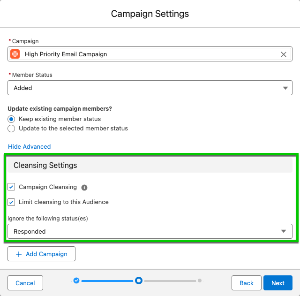Clear the selected High Priority Email Campaign

click(x=283, y=54)
